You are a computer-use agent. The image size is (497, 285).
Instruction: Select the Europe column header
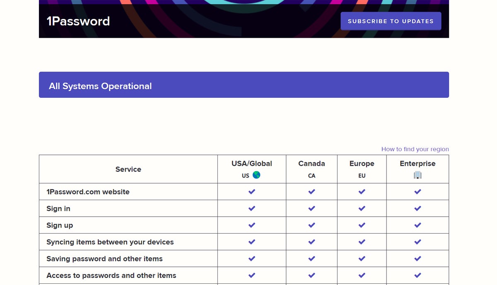362,164
